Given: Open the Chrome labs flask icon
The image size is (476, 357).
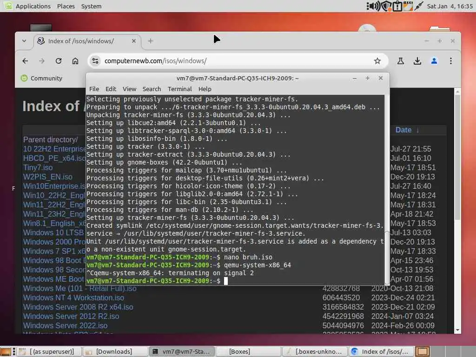Looking at the screenshot, I should [x=400, y=61].
